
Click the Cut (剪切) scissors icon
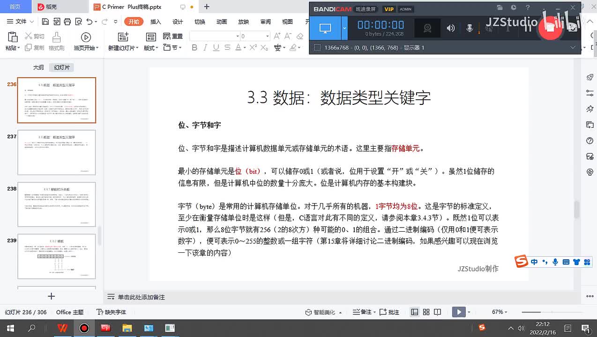coord(28,36)
